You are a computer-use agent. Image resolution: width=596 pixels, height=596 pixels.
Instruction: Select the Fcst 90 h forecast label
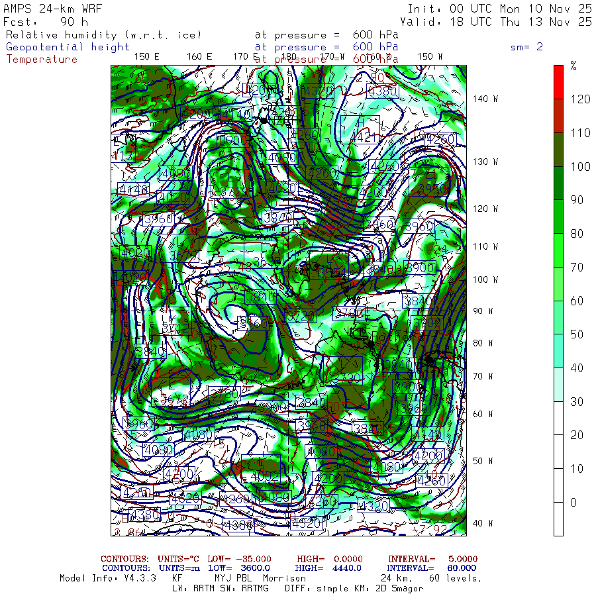46,22
